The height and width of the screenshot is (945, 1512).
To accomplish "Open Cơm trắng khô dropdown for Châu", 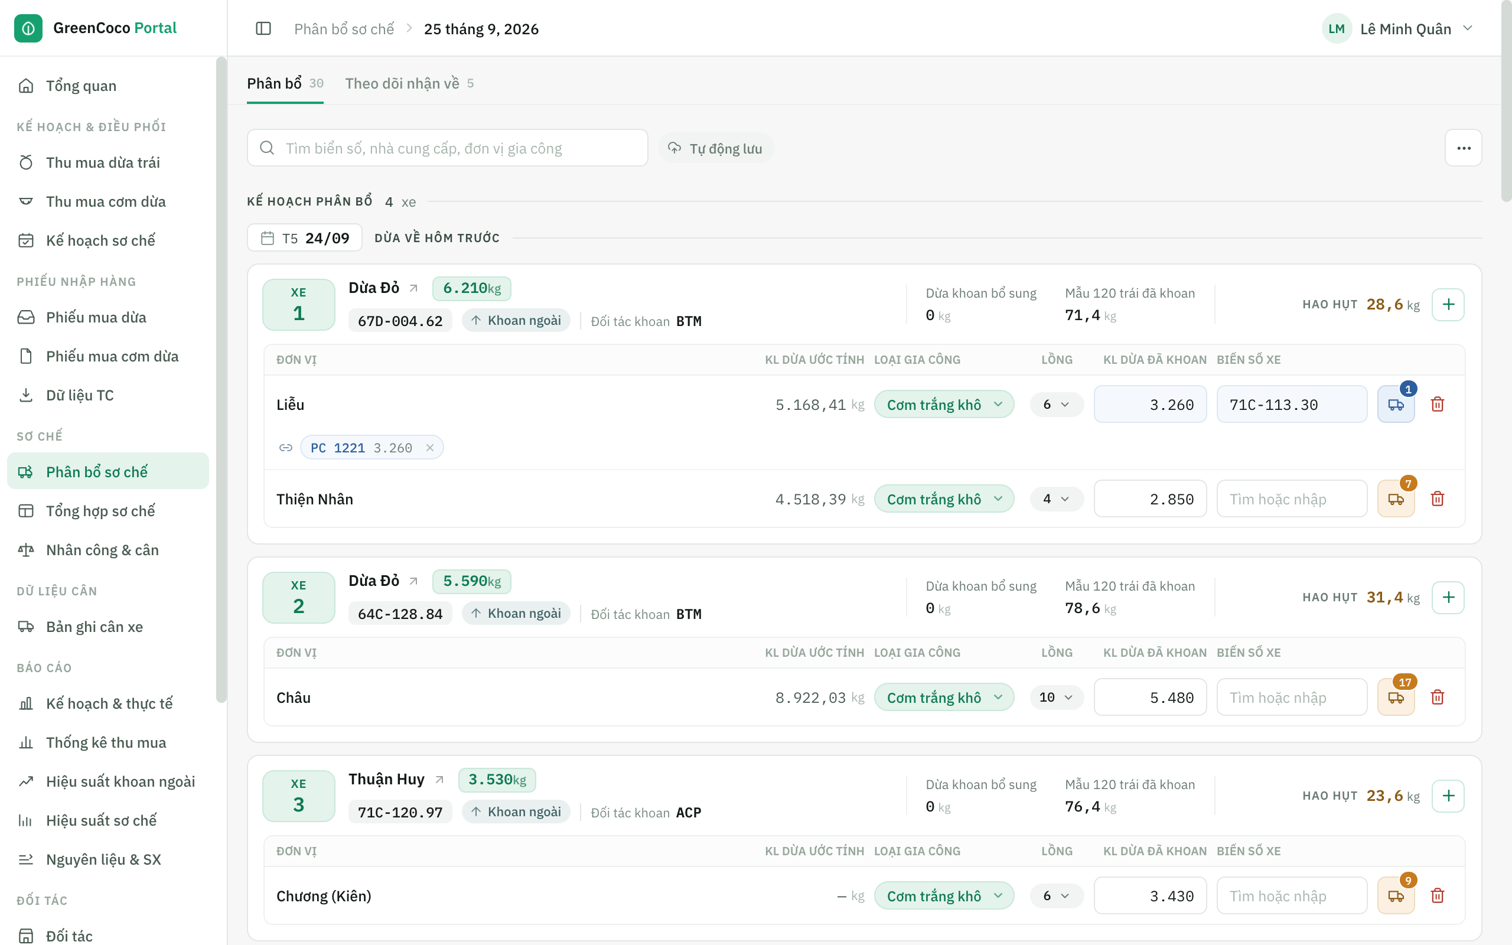I will [x=944, y=698].
